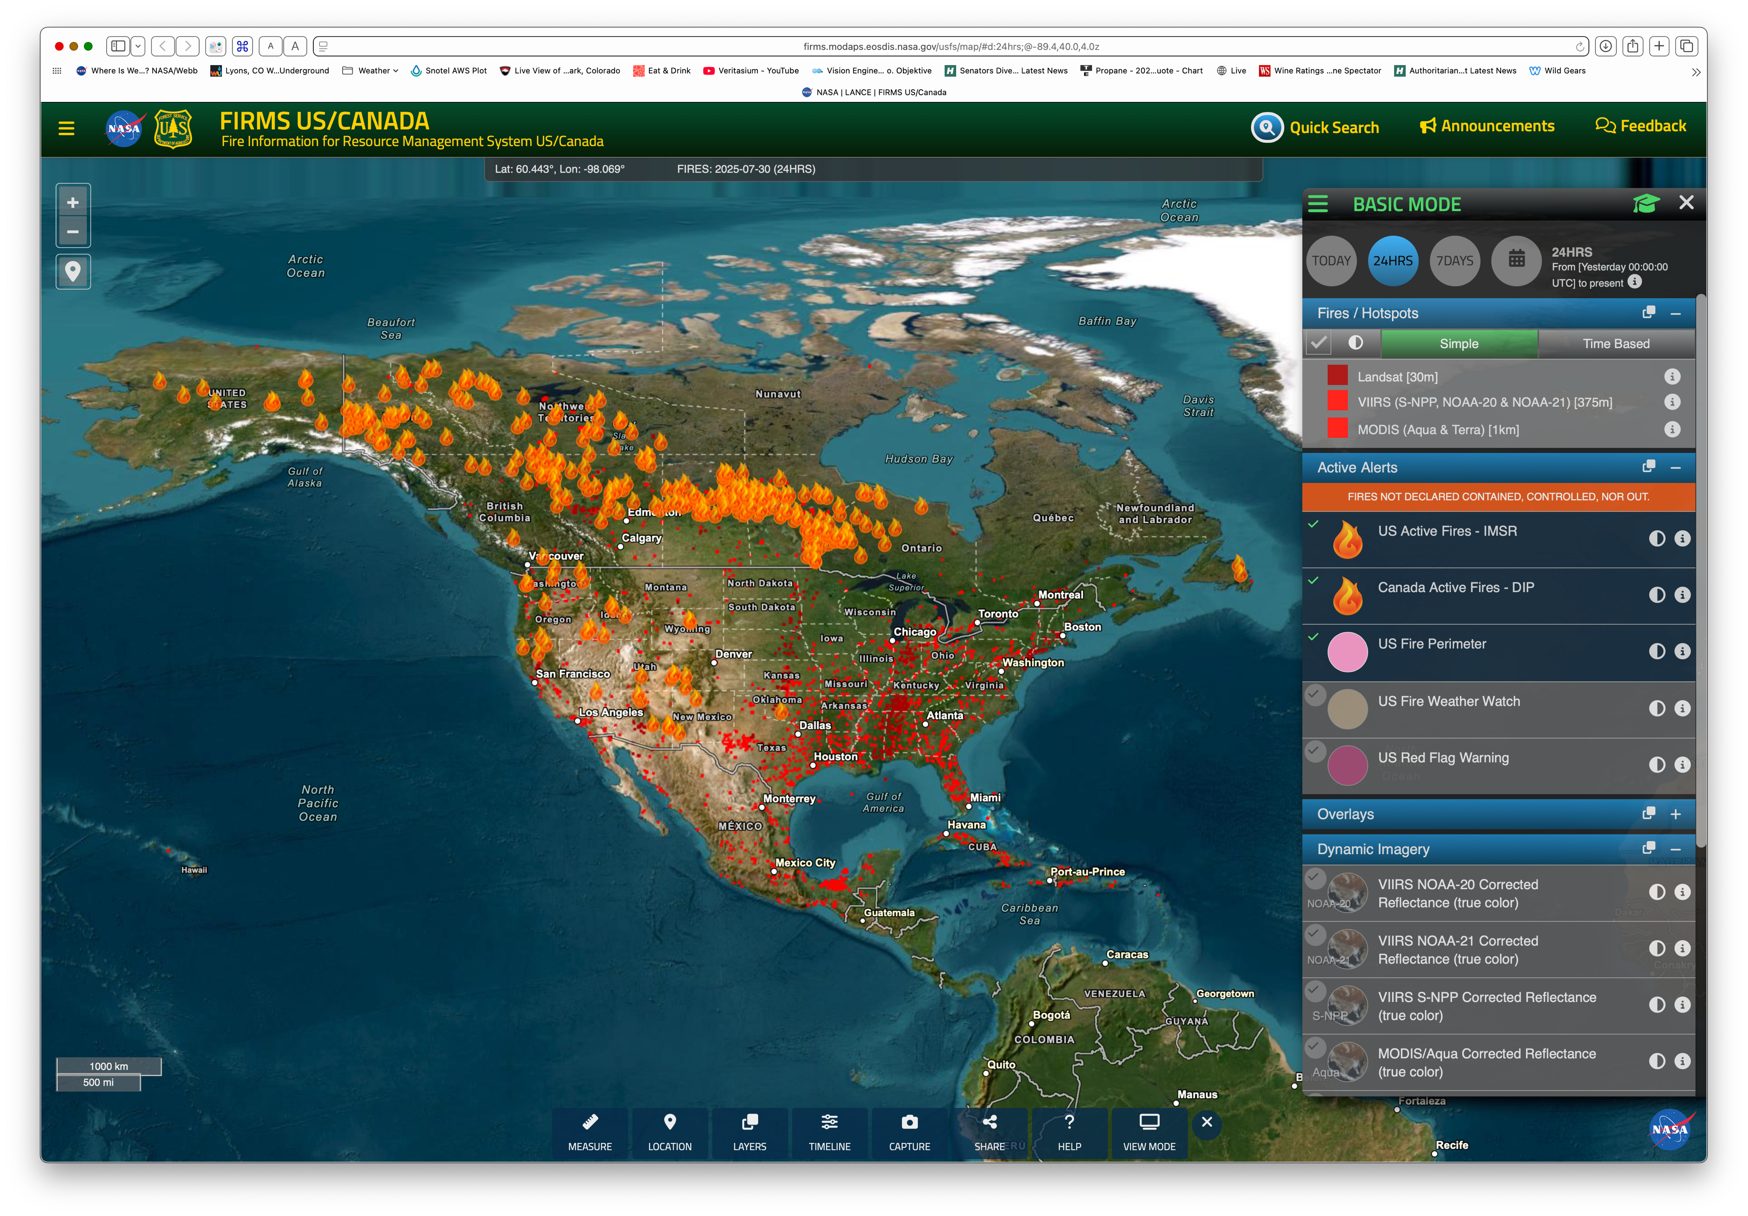Click the Quick Search magnifier icon
This screenshot has width=1748, height=1216.
[x=1267, y=127]
